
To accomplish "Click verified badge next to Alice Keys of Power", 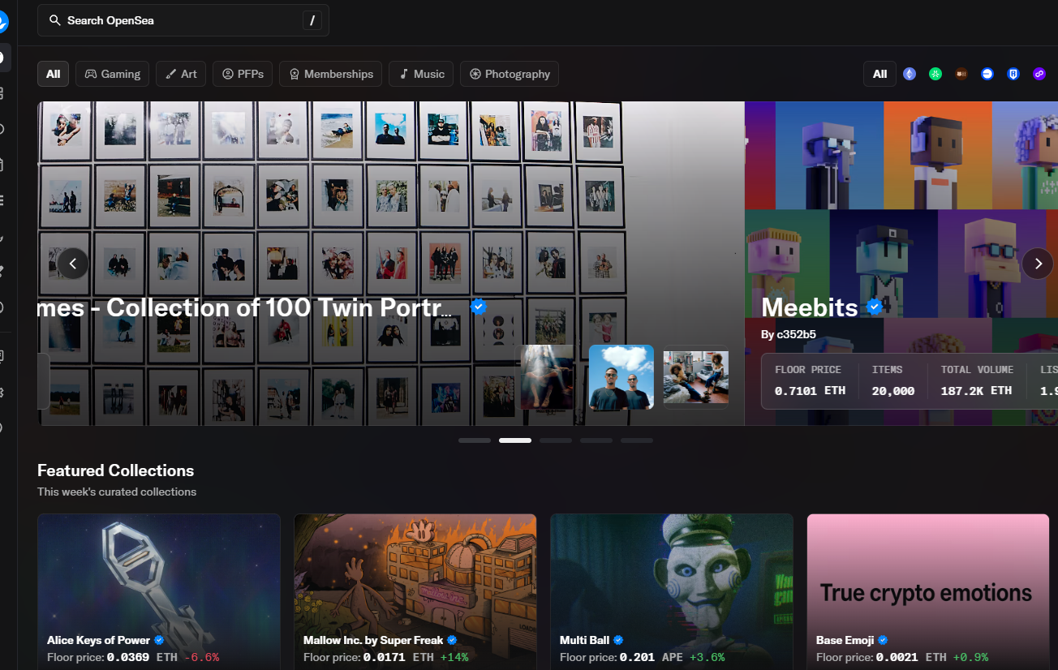I will click(159, 640).
